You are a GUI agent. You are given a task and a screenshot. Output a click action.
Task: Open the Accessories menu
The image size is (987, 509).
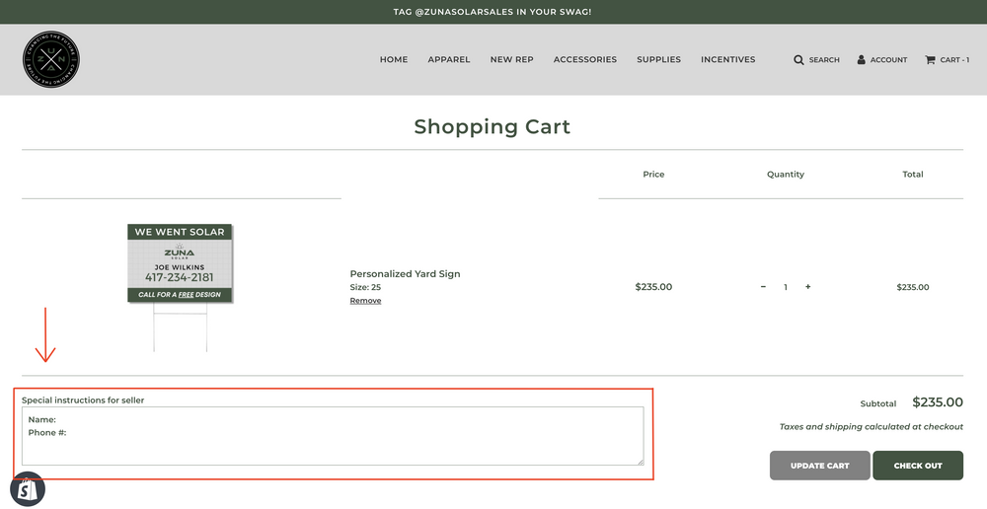(x=585, y=60)
